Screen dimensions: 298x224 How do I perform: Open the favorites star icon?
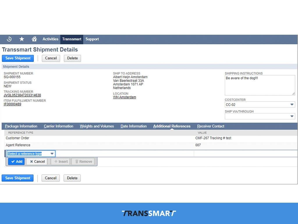pos(22,39)
